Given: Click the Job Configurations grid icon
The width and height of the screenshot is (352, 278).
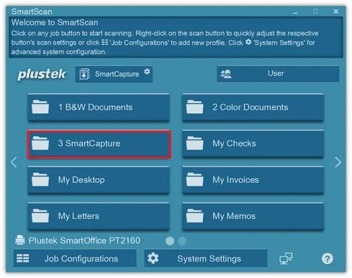Looking at the screenshot, I should (23, 259).
